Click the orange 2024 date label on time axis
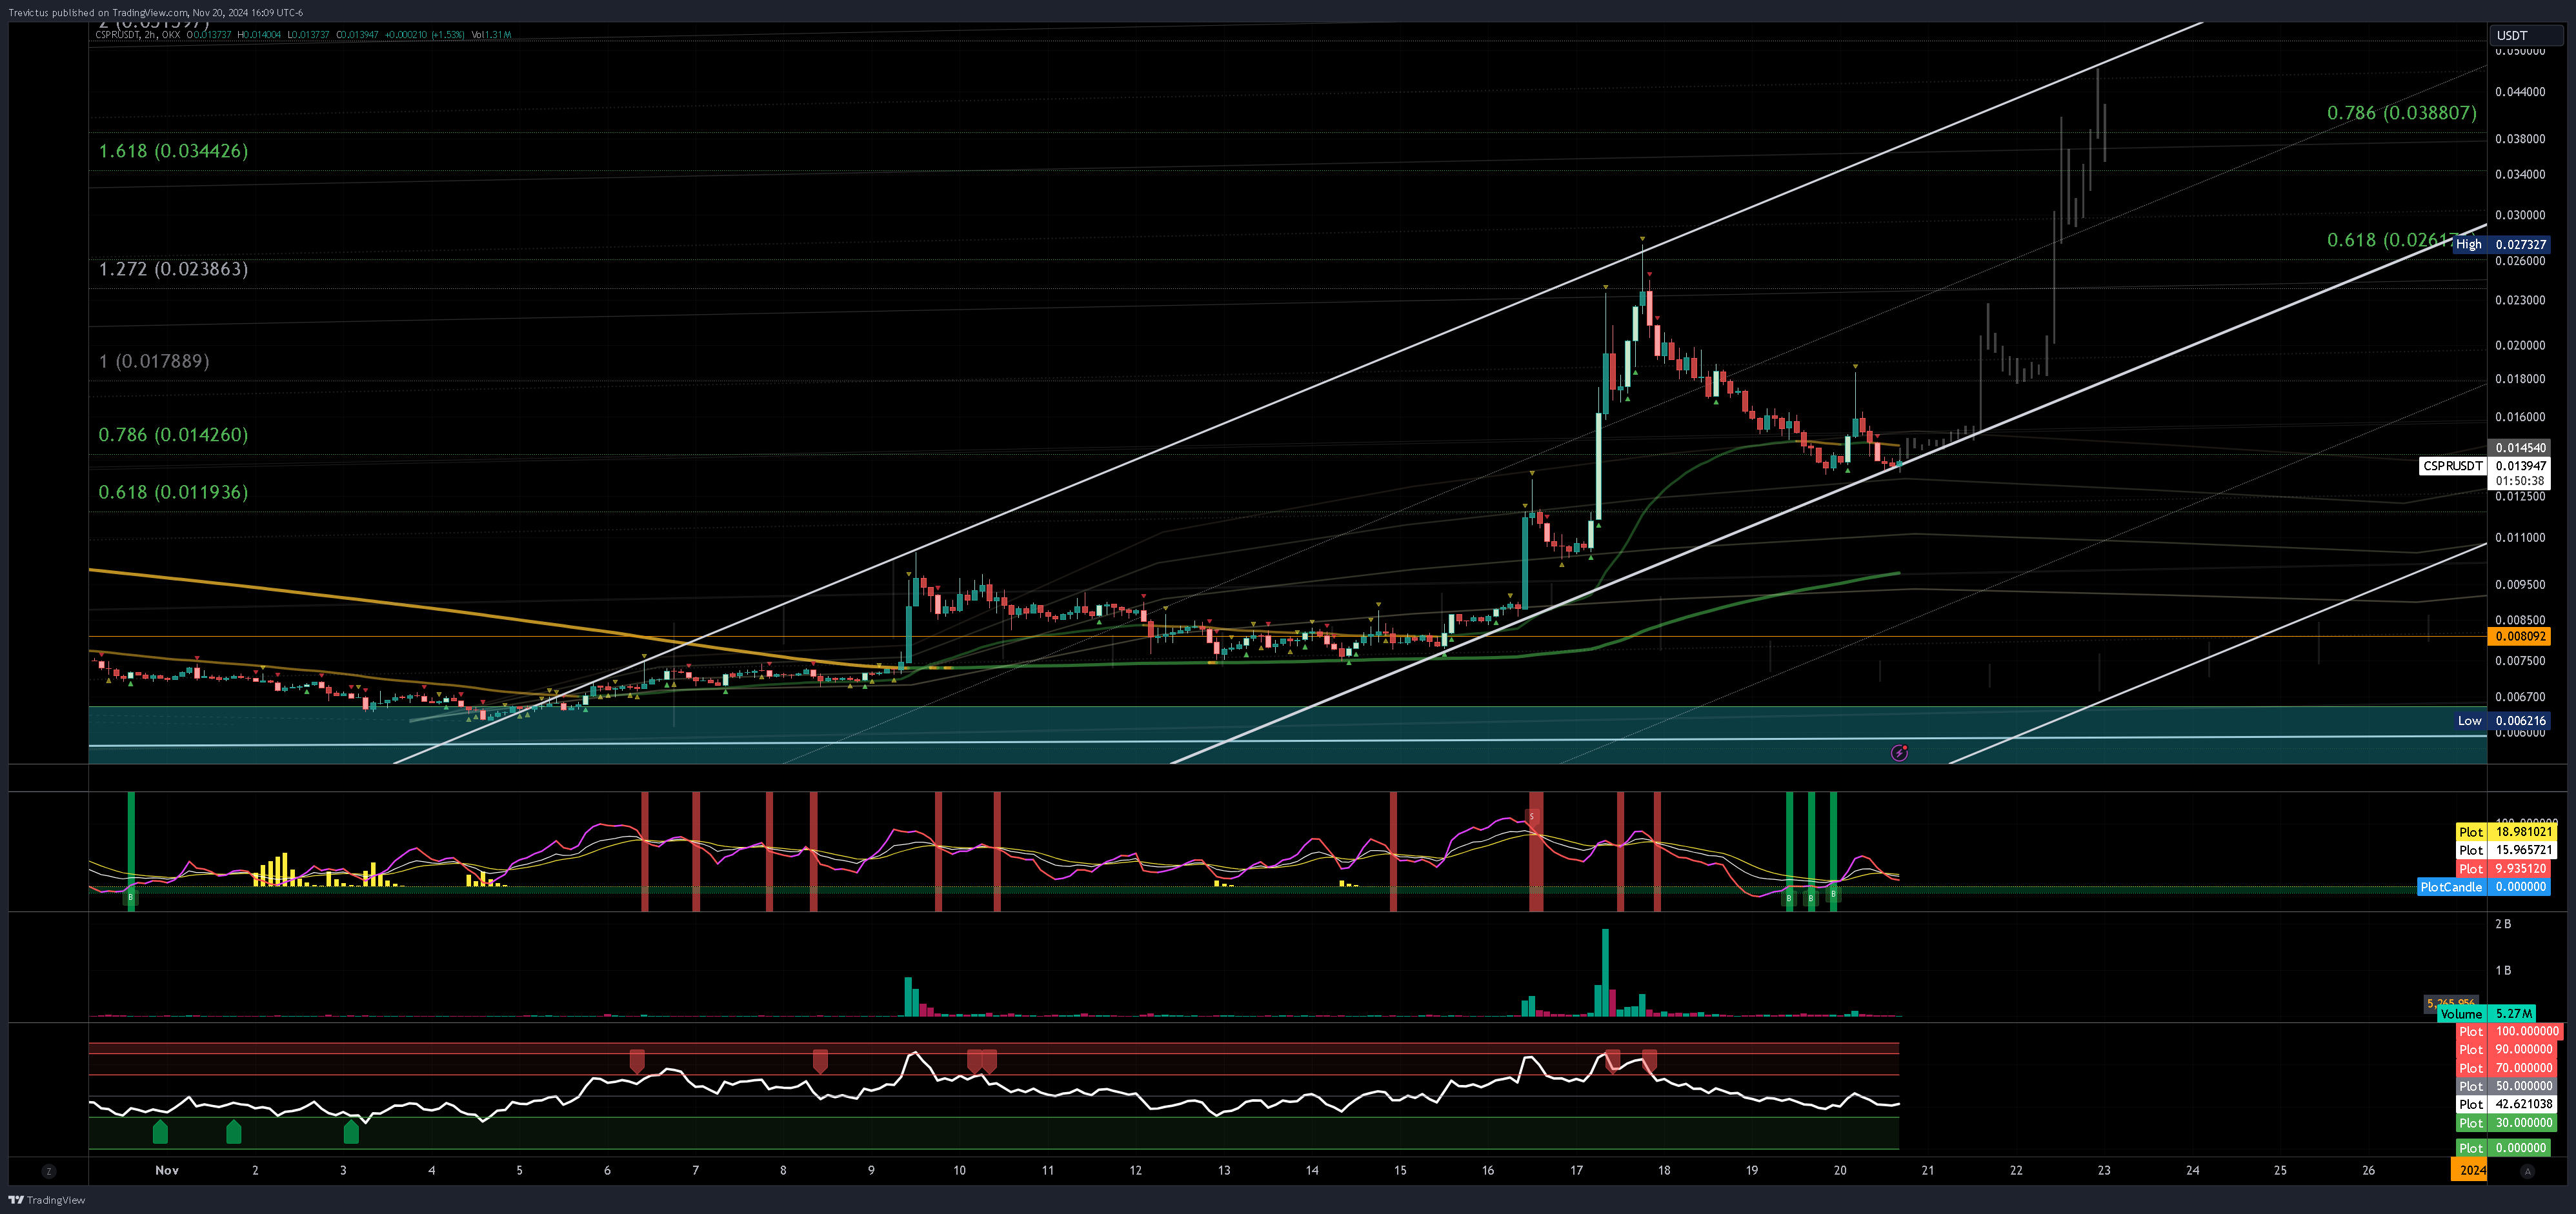 [2469, 1170]
